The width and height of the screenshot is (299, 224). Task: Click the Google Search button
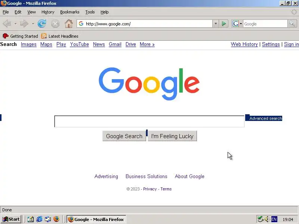(x=124, y=136)
